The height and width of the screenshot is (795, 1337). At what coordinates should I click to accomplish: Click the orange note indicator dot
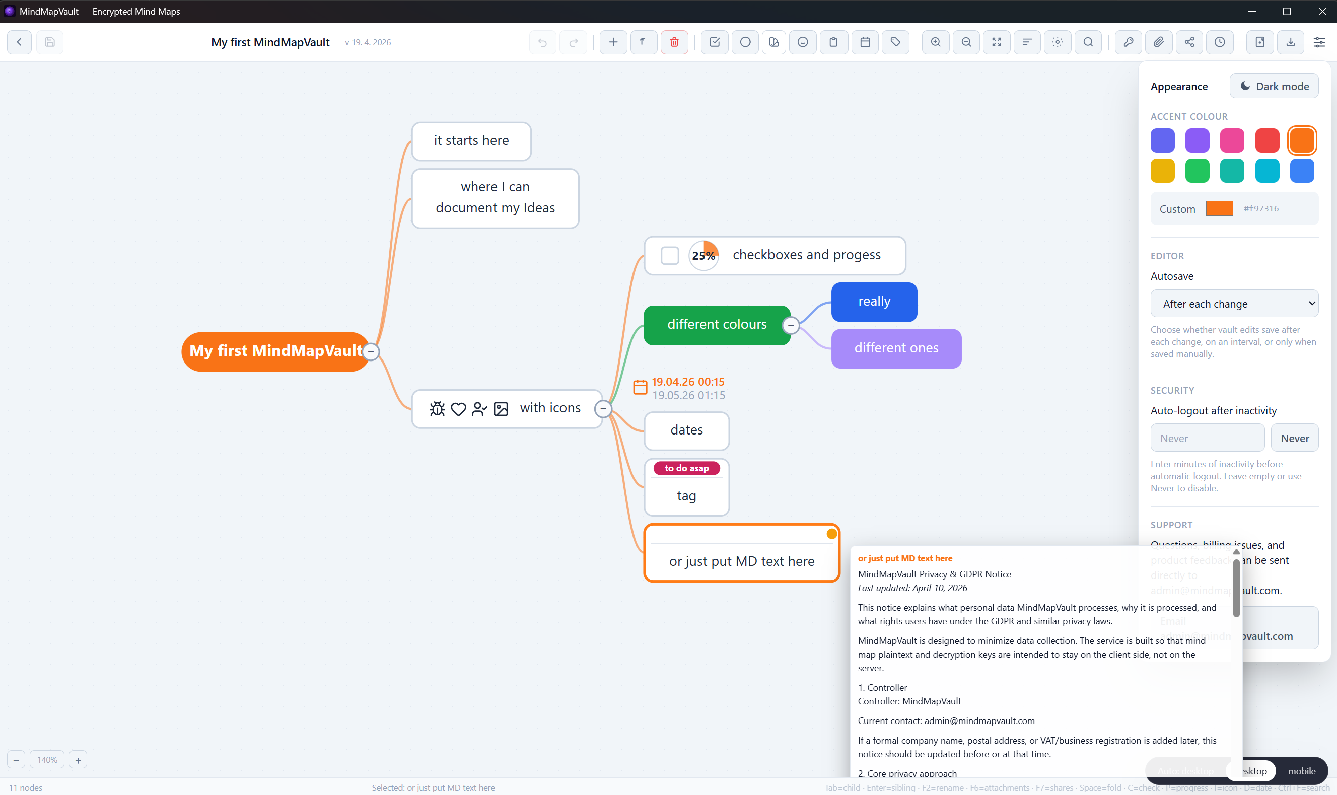pos(831,534)
